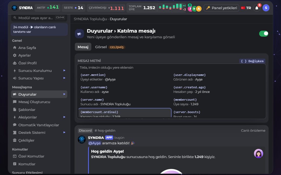The width and height of the screenshot is (281, 175).
Task: Open Çekilişler in the sidebar
Action: 39,140
